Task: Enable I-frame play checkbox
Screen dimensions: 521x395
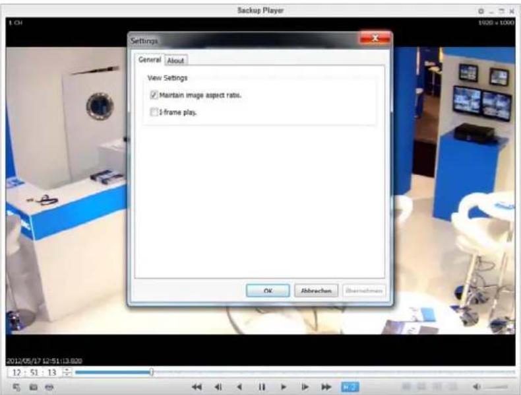Action: (154, 112)
